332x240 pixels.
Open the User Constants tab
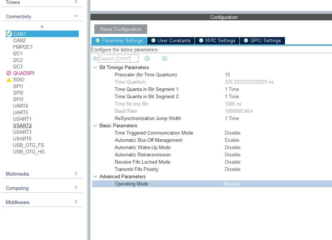[171, 41]
